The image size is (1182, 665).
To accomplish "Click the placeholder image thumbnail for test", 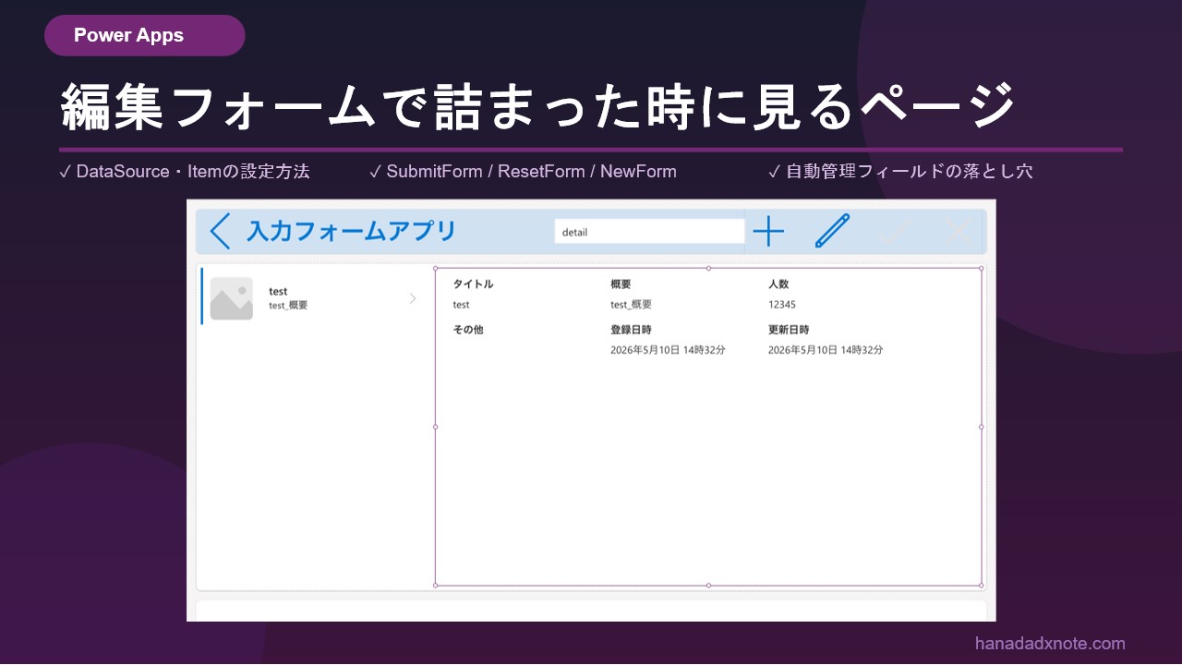I will click(x=232, y=298).
